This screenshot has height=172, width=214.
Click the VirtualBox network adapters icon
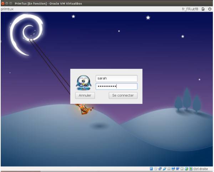160,169
